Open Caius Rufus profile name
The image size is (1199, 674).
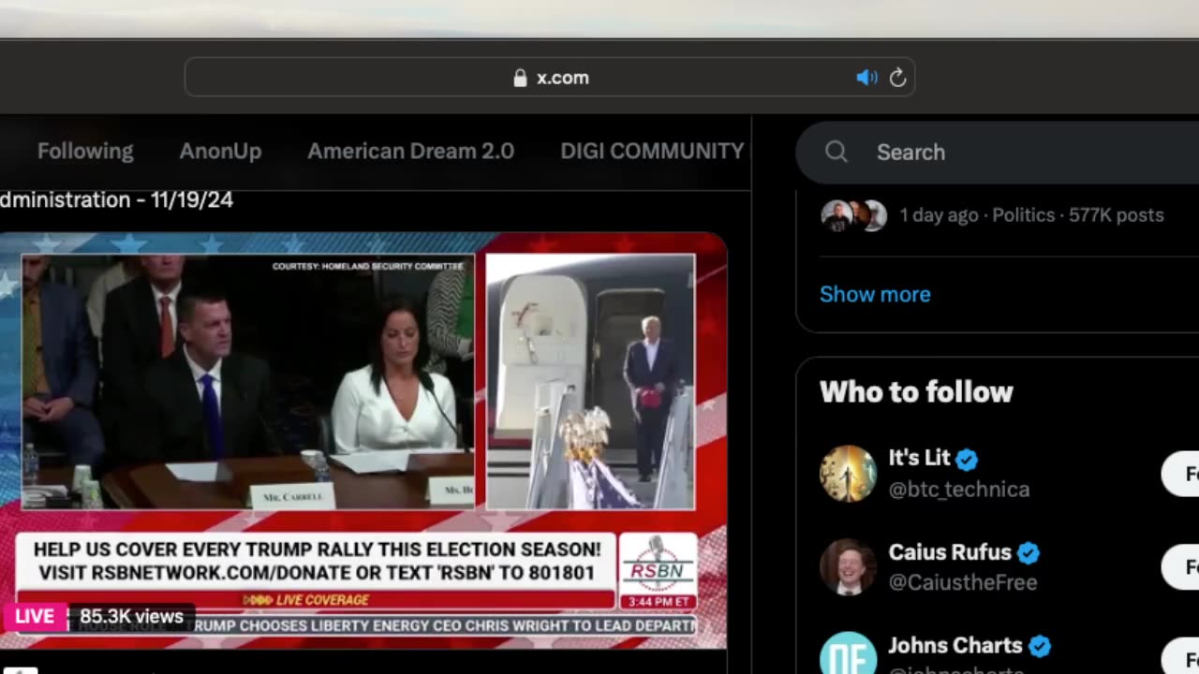click(950, 551)
